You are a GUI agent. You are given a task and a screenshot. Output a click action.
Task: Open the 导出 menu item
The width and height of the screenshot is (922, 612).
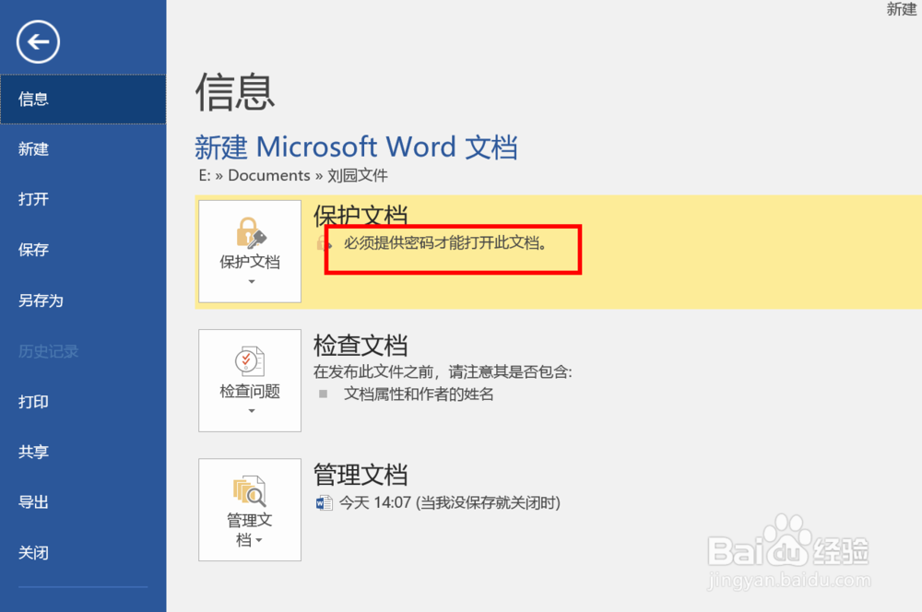83,502
